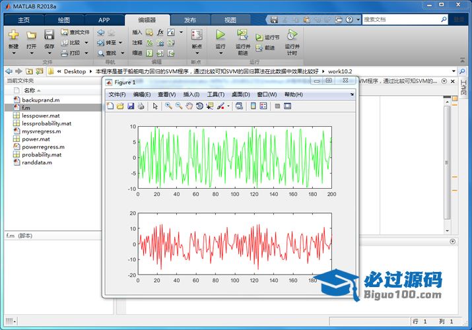This screenshot has height=330, width=472.
Task: Click Hide Plot Tools icon in Figure 1
Action: (x=277, y=106)
